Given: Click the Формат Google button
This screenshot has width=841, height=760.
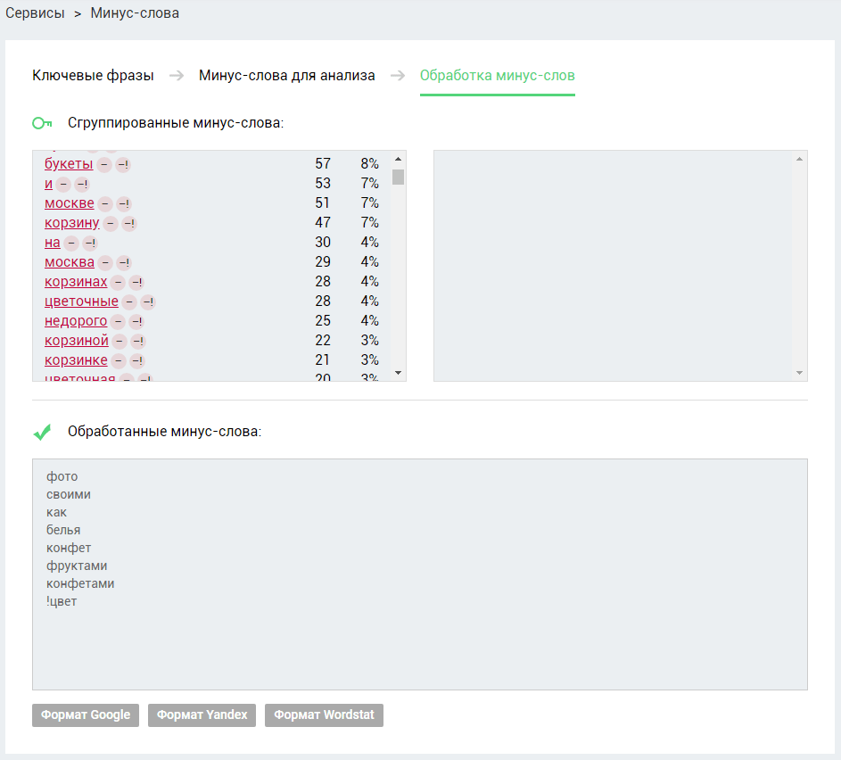Looking at the screenshot, I should (86, 715).
